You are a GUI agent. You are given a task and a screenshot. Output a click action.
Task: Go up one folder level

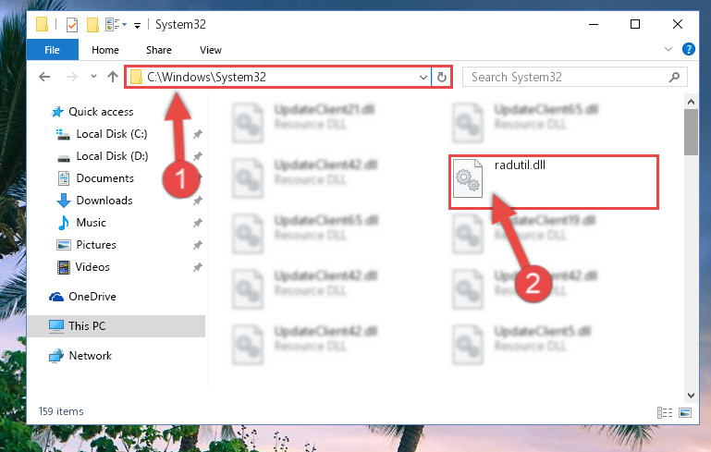(113, 77)
